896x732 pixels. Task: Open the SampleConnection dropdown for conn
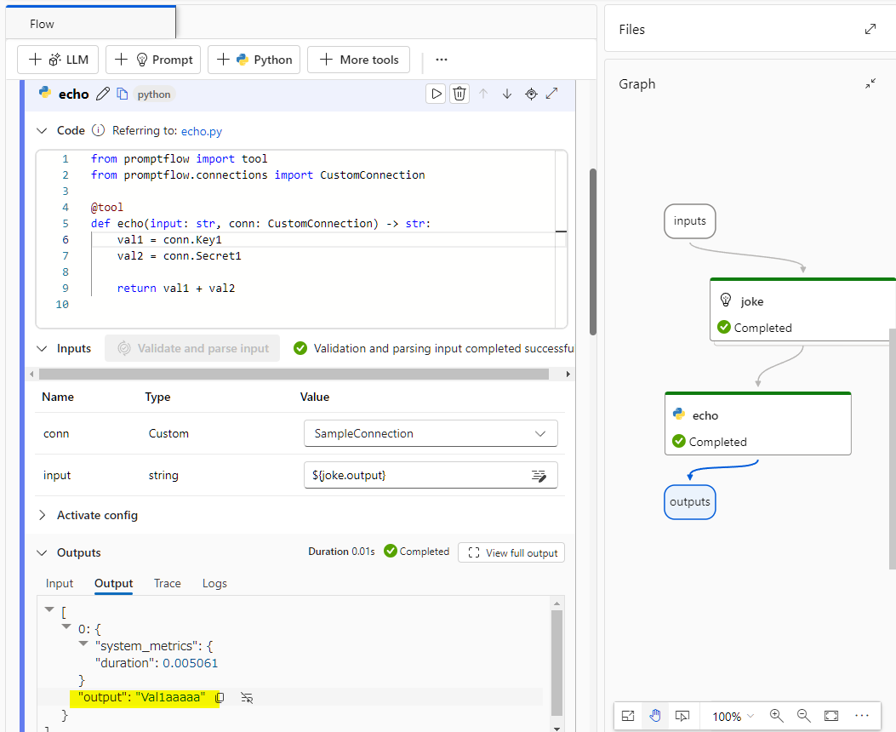coord(431,434)
